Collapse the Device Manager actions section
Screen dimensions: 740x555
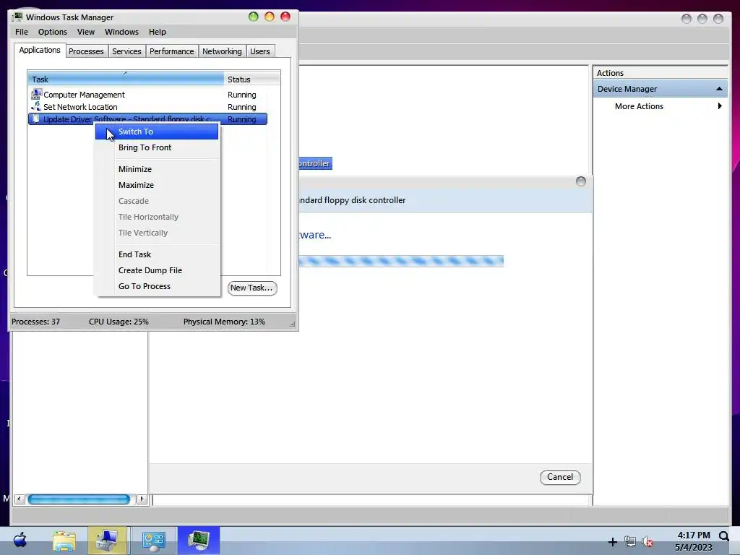tap(719, 89)
